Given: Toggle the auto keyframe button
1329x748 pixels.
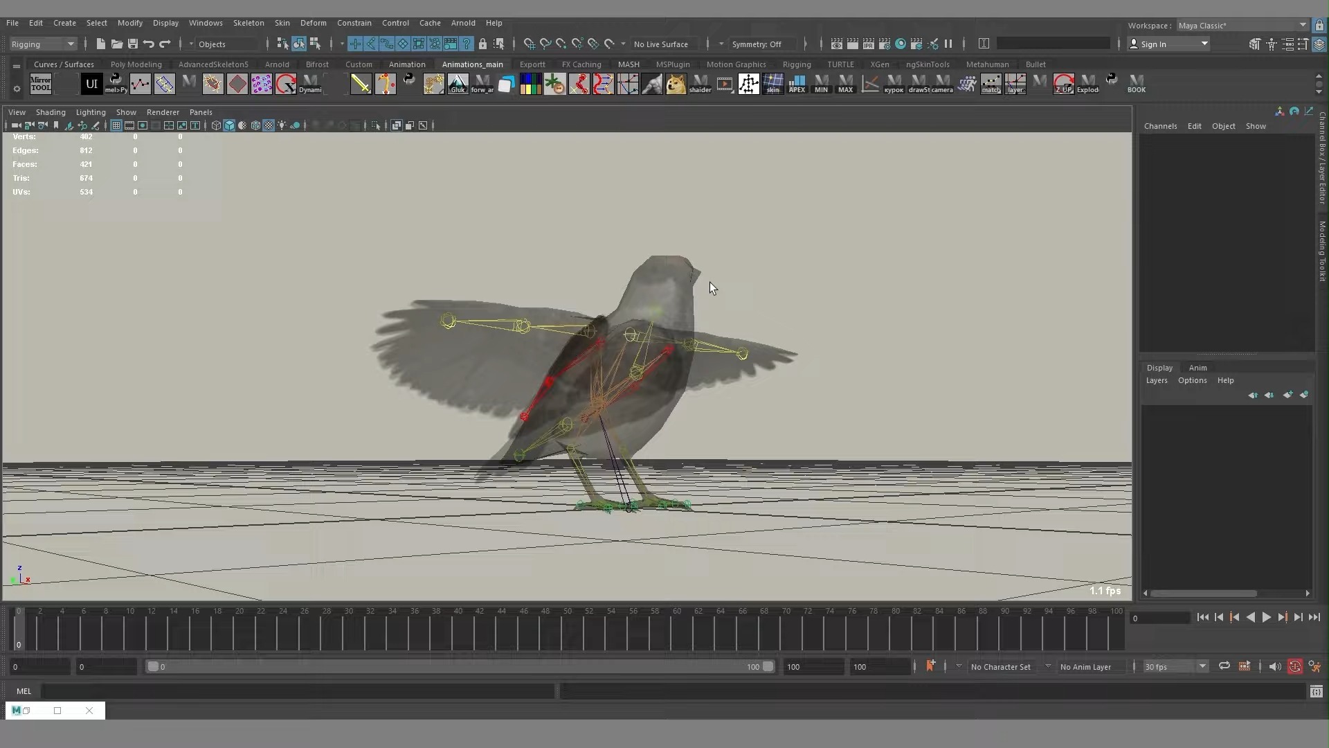Looking at the screenshot, I should click(1295, 666).
